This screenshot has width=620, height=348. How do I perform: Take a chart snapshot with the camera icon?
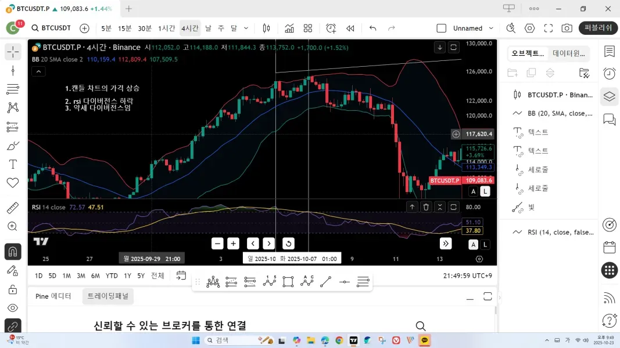[567, 27]
